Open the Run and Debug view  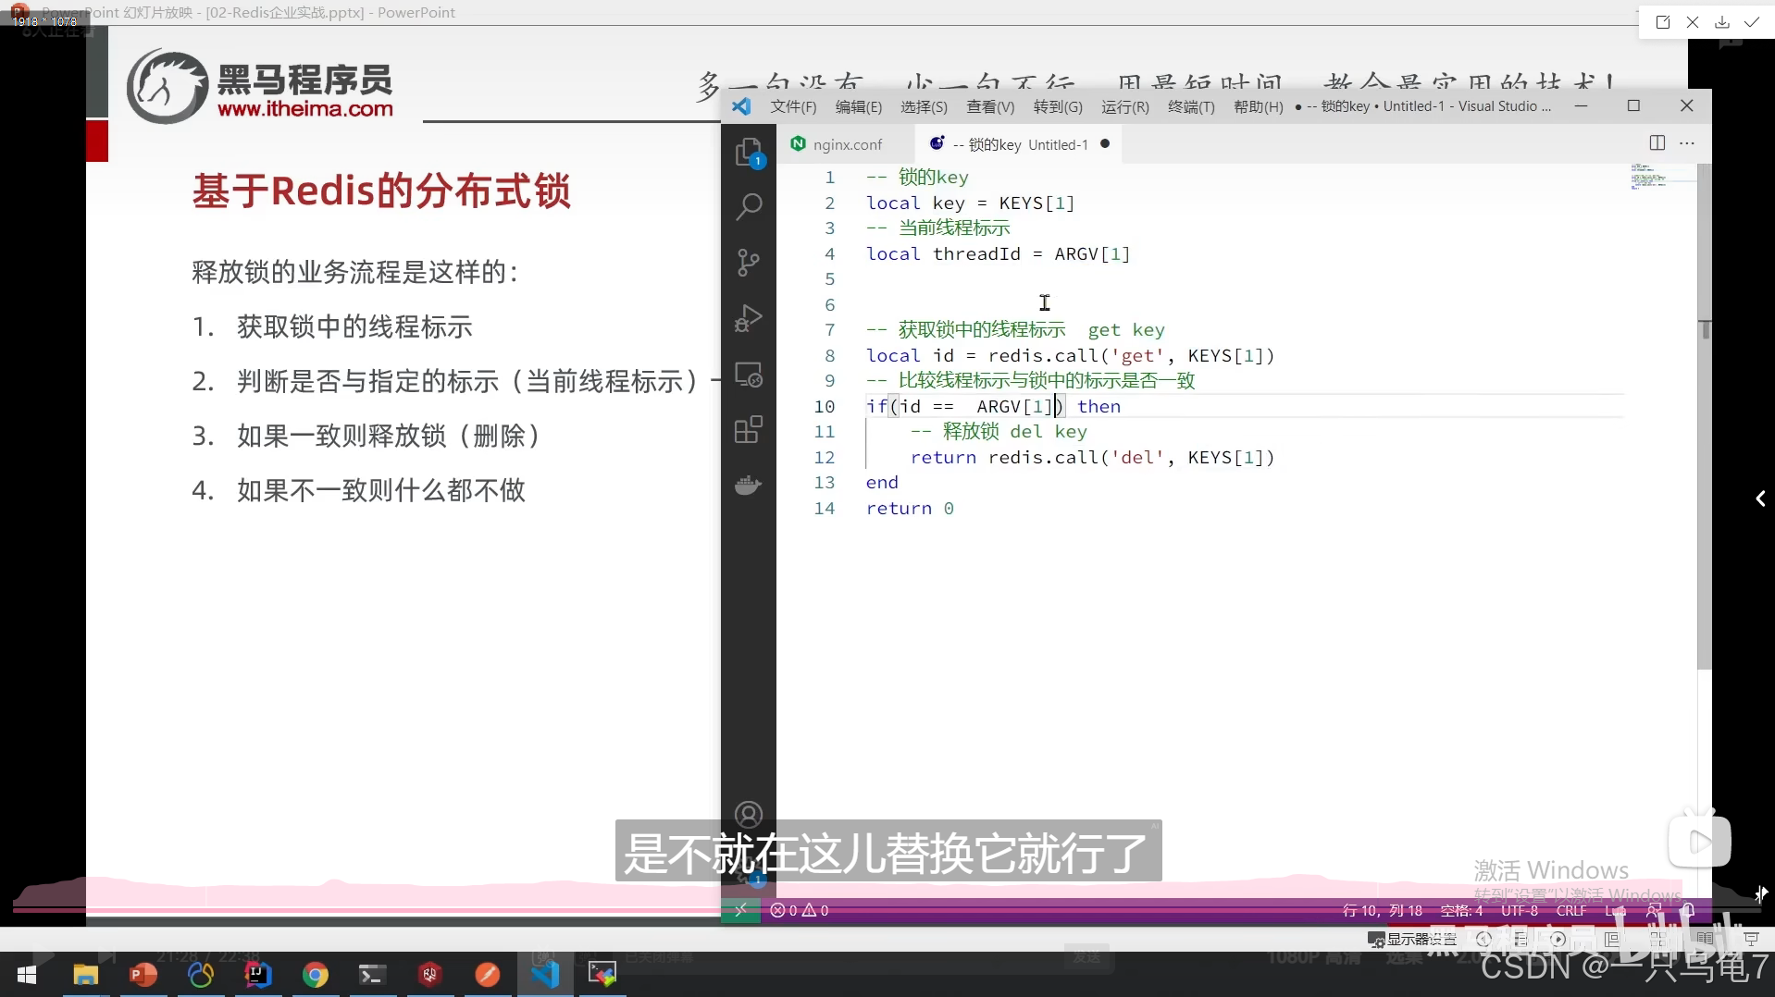pos(748,319)
